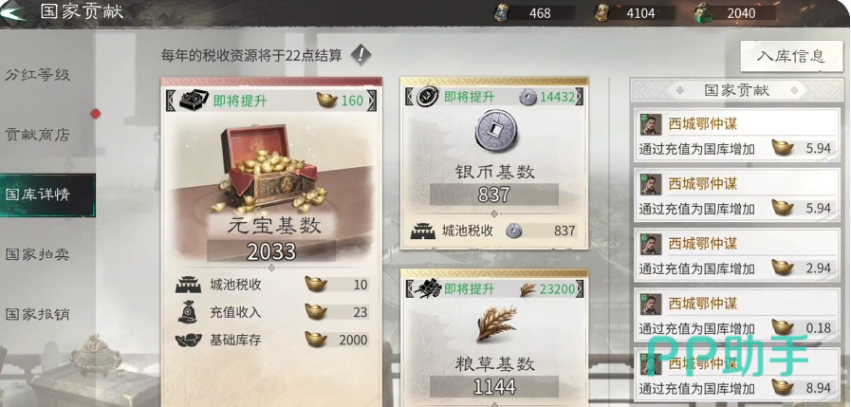Click the 入库信息 button
Screen dimensions: 851x407
(x=792, y=55)
